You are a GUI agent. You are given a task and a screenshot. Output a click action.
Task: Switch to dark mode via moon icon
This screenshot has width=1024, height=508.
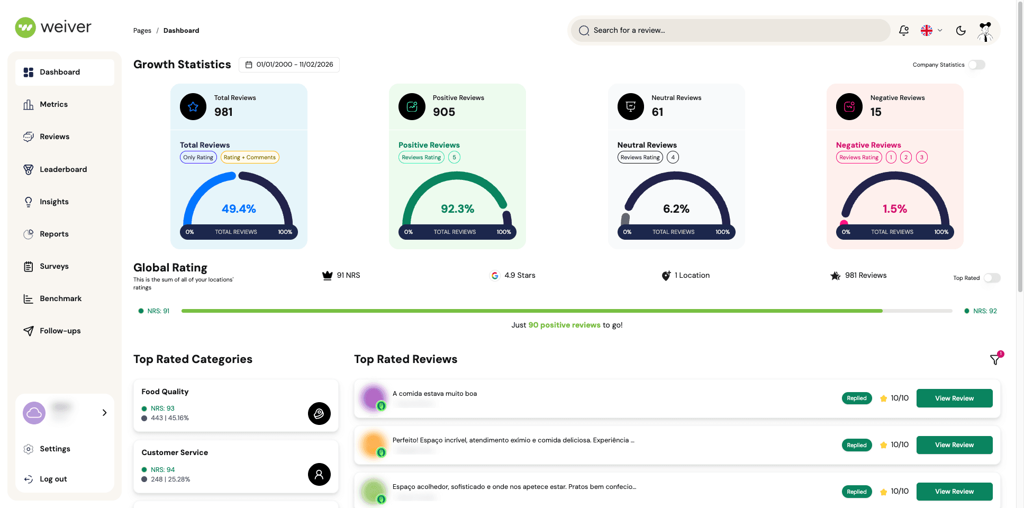[961, 31]
